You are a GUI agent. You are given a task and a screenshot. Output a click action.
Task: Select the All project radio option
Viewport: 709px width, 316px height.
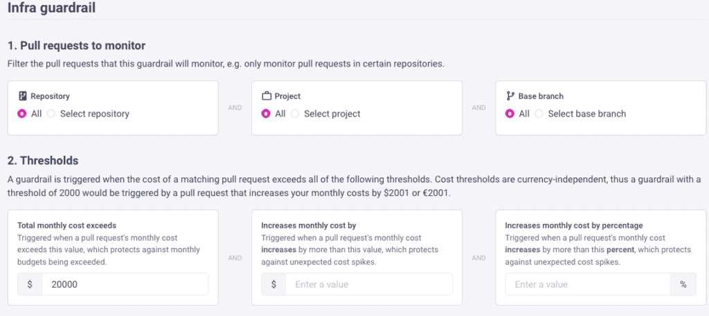[x=267, y=114]
